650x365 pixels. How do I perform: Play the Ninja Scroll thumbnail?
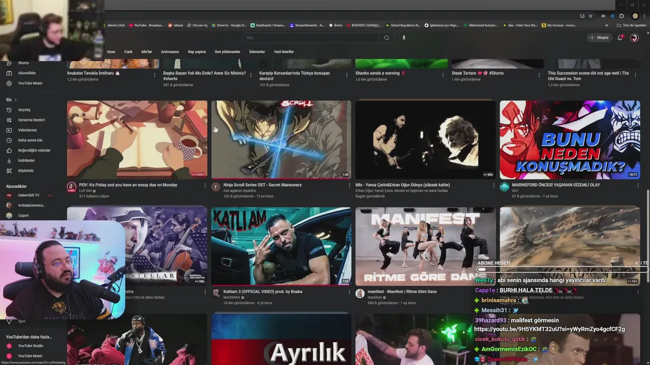[281, 139]
